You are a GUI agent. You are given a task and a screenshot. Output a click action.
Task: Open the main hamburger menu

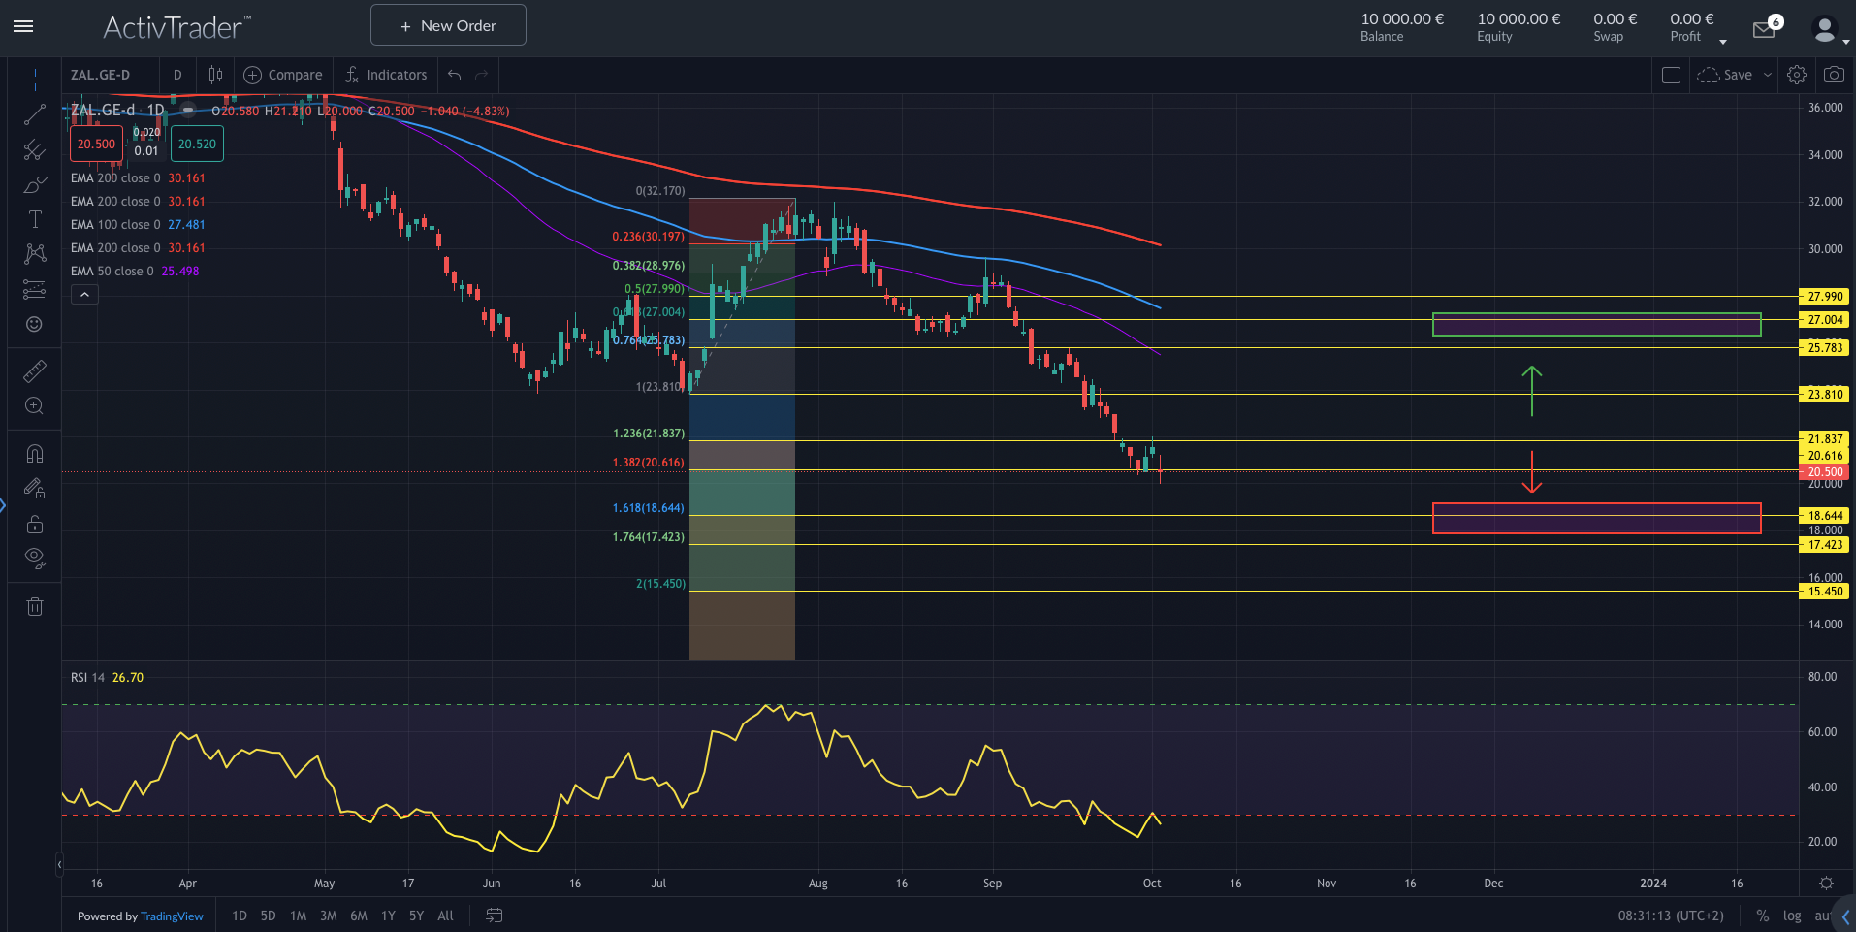pyautogui.click(x=23, y=26)
